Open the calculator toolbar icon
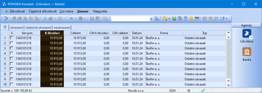Viewport: 262px width, 93px height. [x=185, y=19]
